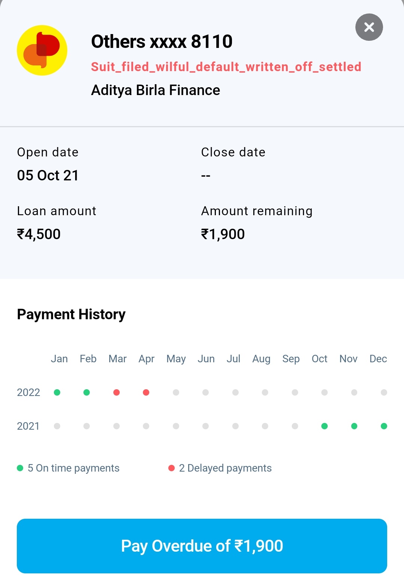The image size is (404, 576).
Task: Tap the red March 2022 delayed payment dot
Action: pyautogui.click(x=116, y=392)
